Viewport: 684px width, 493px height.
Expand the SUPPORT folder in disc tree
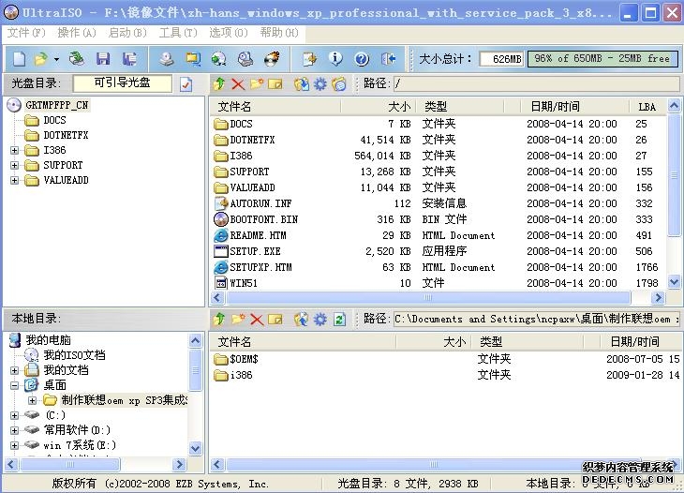14,165
